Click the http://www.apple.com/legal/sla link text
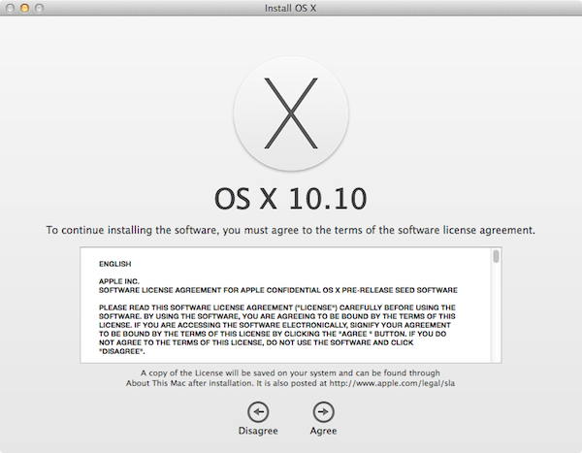This screenshot has height=453, width=582. 392,383
